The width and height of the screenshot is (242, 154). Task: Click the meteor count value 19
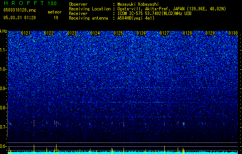(56, 18)
